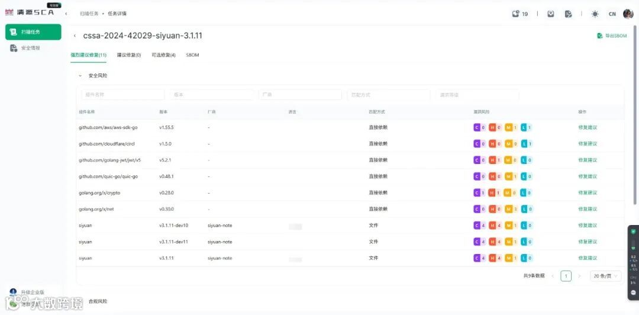639x315 pixels.
Task: Open the 漏洞等级 filter dropdown
Action: (477, 95)
